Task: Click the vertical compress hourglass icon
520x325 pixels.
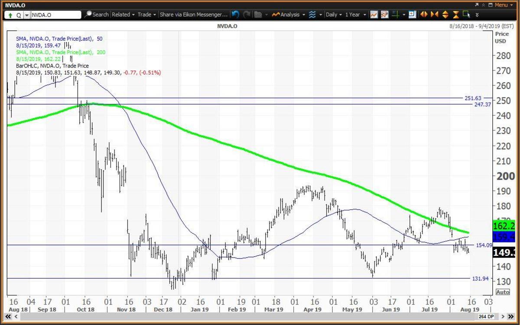Action: (456, 15)
